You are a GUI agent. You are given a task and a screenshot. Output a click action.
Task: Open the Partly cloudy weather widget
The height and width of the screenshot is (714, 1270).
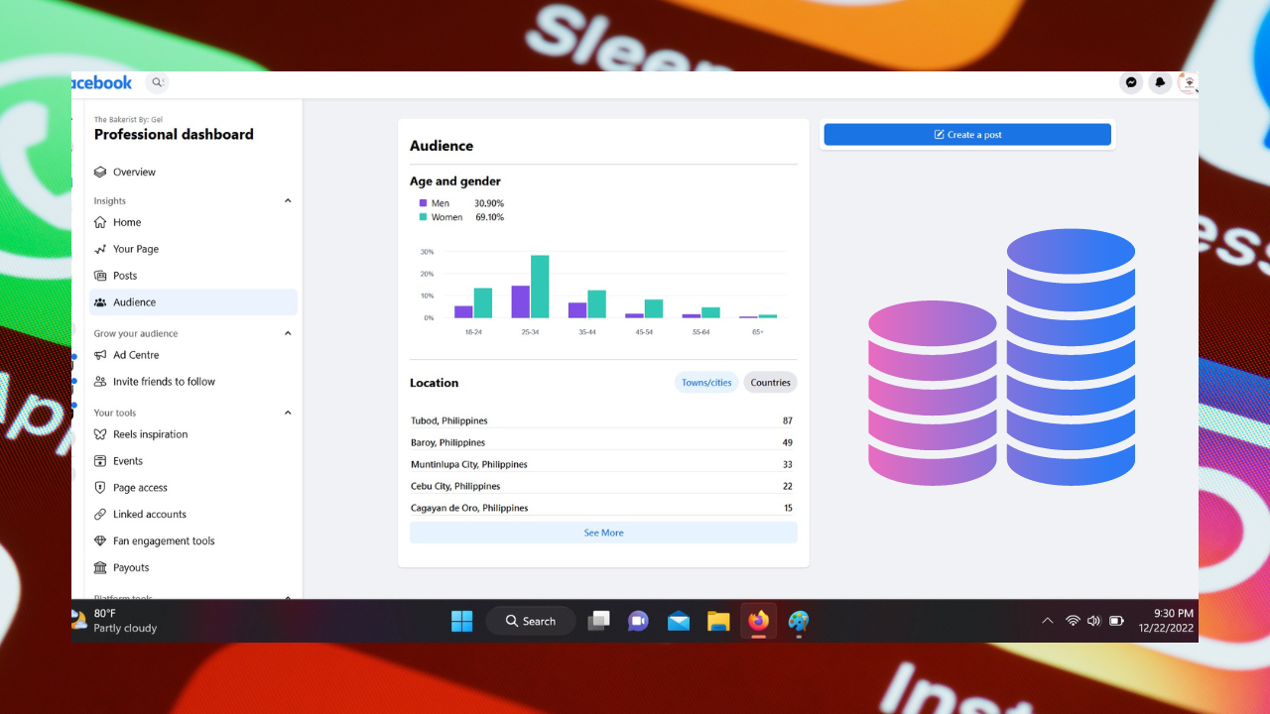coord(115,621)
